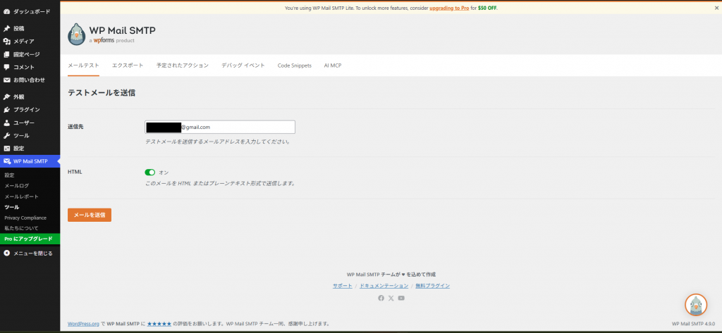Click the five-star rating link
Screen dimensions: 722x333
[x=159, y=324]
